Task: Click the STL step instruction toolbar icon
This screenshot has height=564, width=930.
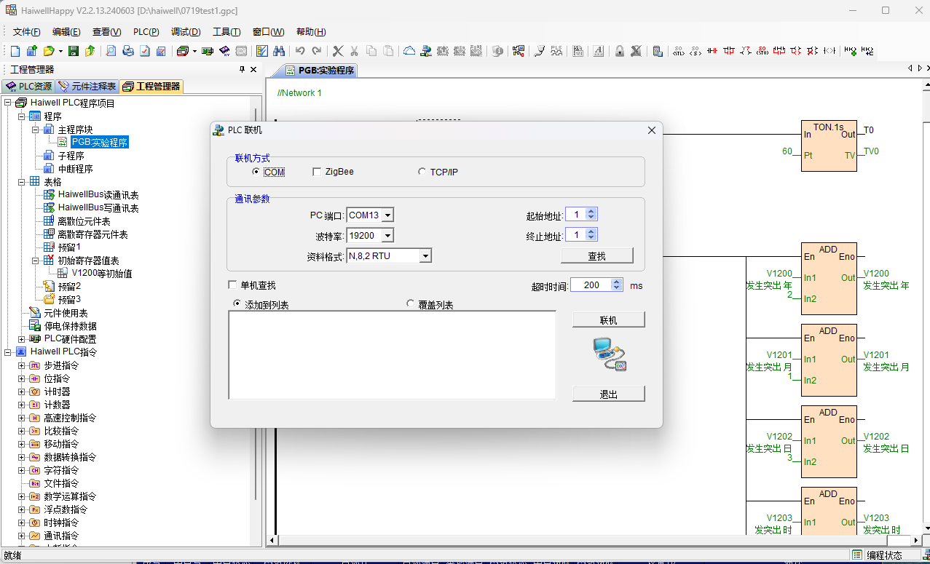Action: point(679,51)
